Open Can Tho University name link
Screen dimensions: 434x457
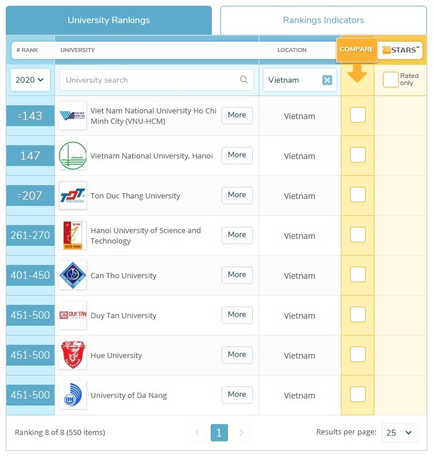tap(123, 276)
